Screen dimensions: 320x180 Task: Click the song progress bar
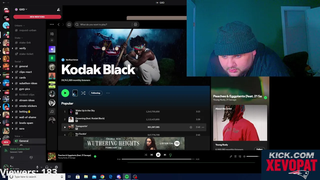pos(158,159)
